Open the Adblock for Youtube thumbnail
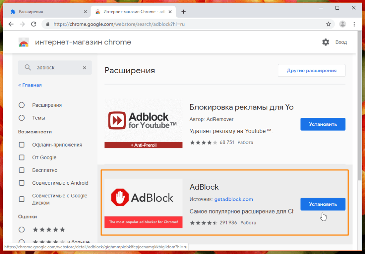 point(143,124)
